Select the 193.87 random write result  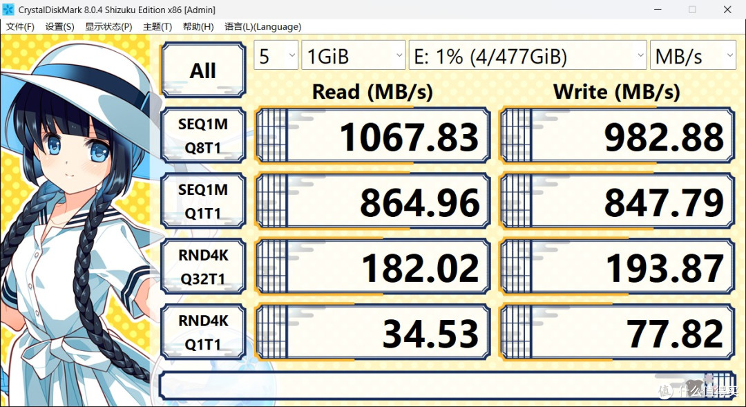tap(618, 267)
